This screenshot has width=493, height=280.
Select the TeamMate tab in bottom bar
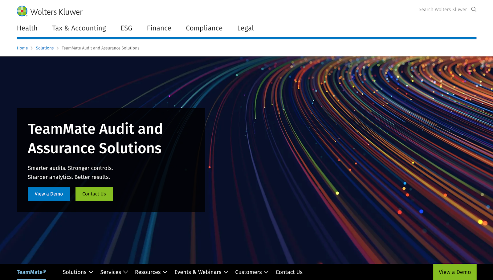(x=31, y=272)
